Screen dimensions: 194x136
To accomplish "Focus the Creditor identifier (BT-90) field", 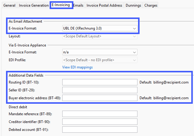I will point(100,122).
